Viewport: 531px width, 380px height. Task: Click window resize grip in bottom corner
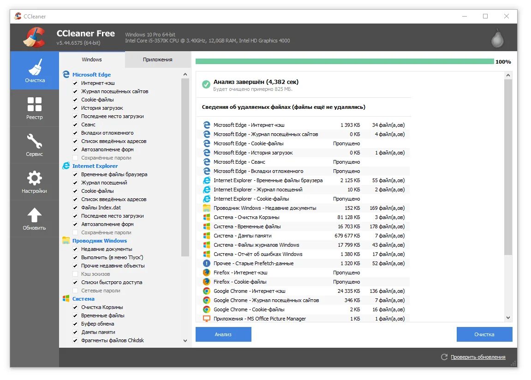click(x=514, y=364)
